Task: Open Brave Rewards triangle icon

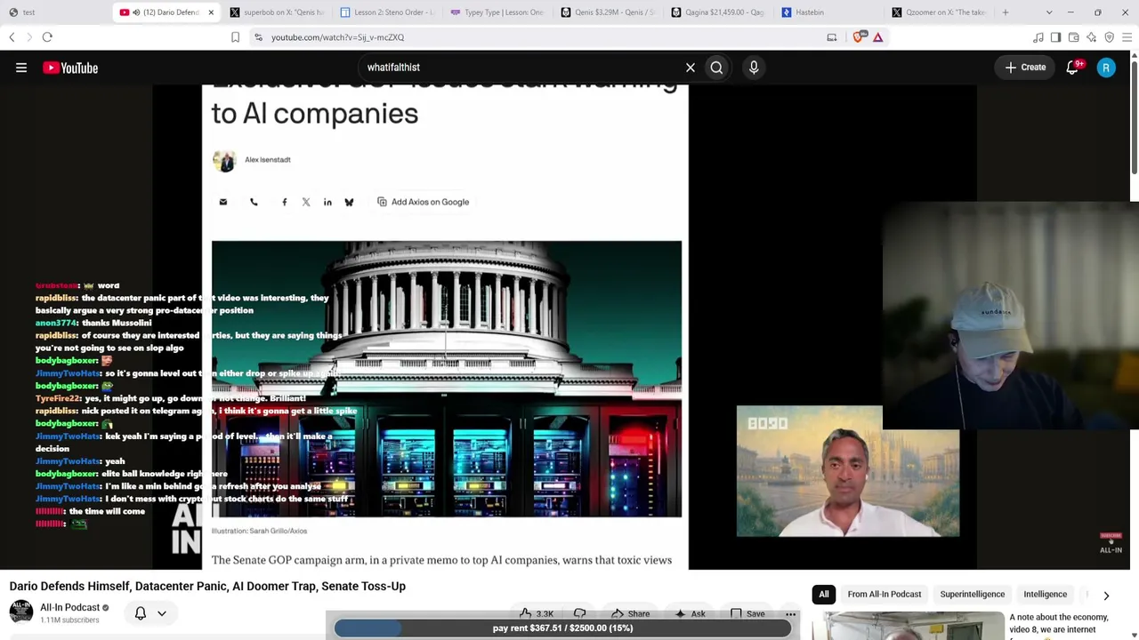Action: (878, 37)
